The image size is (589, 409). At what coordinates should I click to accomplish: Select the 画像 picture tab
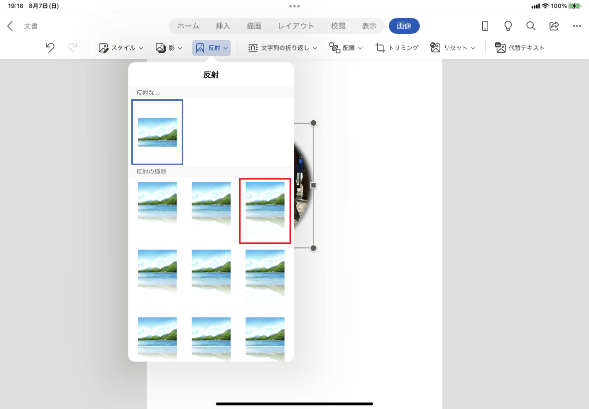coord(404,26)
